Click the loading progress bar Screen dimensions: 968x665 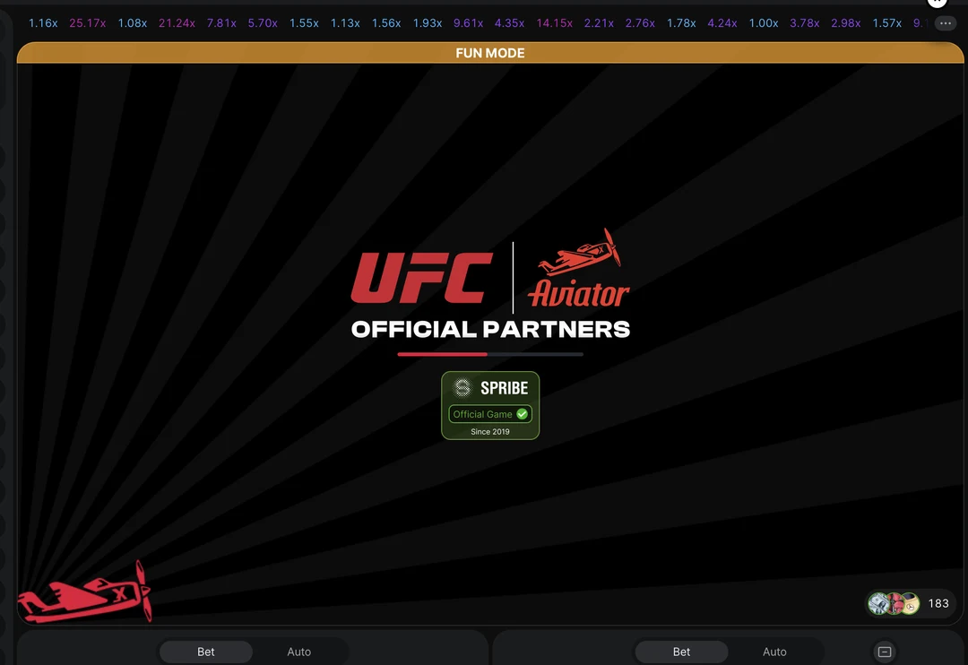[490, 354]
